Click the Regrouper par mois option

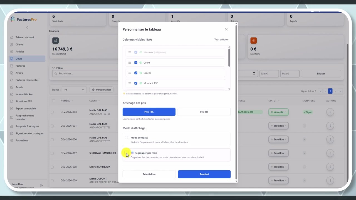177,155
